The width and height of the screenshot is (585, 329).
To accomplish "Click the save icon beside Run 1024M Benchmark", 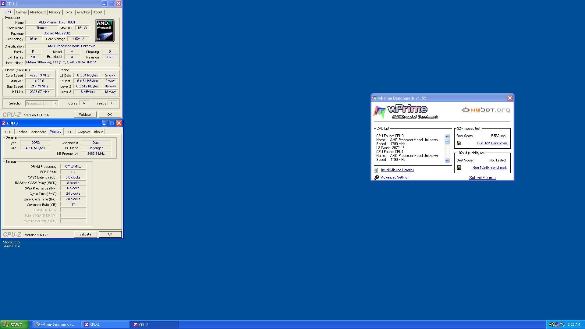I will click(459, 168).
